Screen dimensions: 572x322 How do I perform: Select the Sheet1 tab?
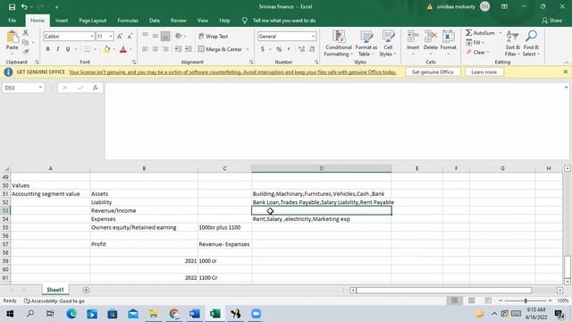pyautogui.click(x=55, y=290)
